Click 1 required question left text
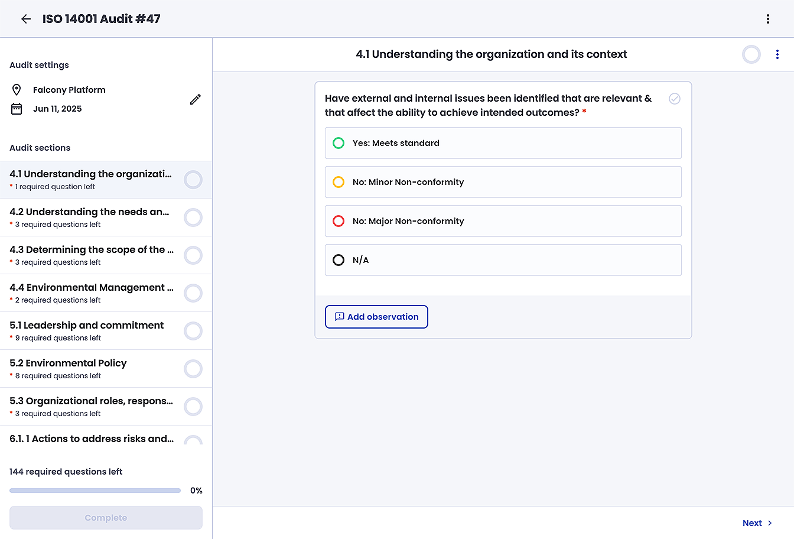Image resolution: width=794 pixels, height=539 pixels. [x=55, y=187]
